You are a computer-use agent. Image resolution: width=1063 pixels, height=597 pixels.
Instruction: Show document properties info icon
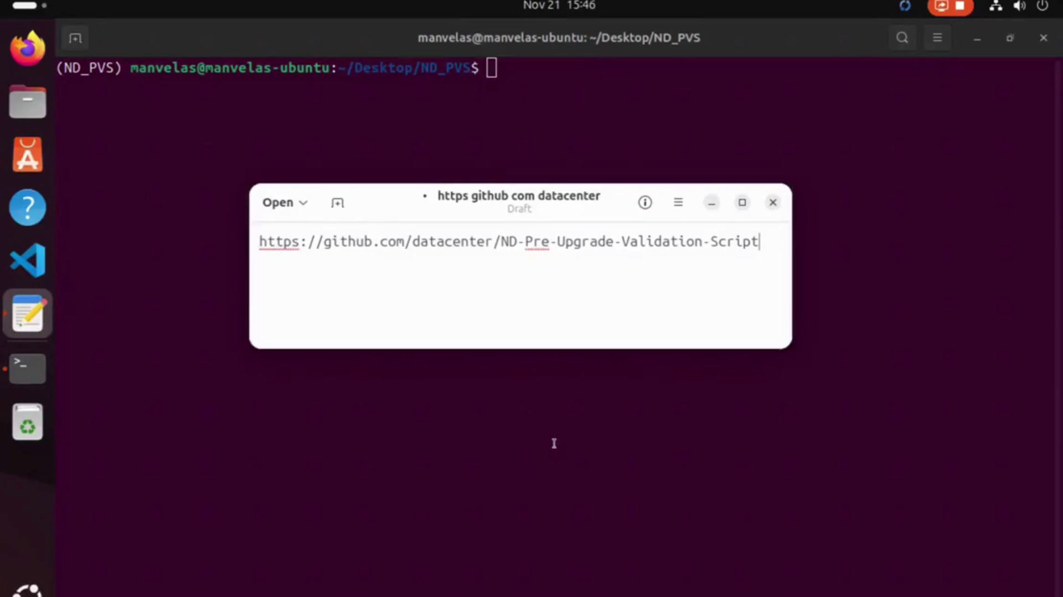(x=645, y=202)
